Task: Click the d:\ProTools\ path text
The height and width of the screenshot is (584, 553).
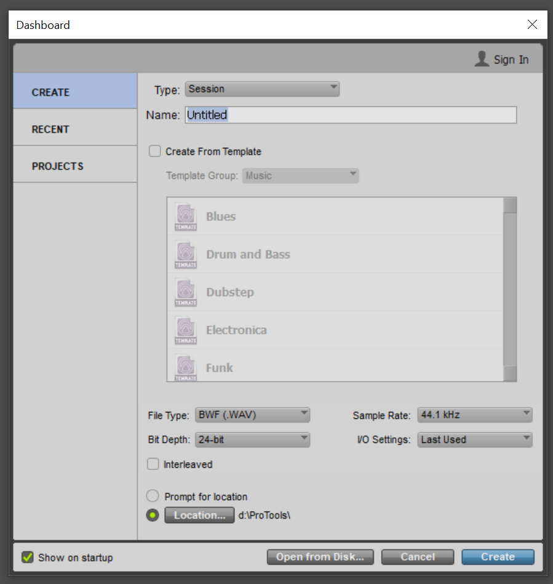Action: (265, 515)
